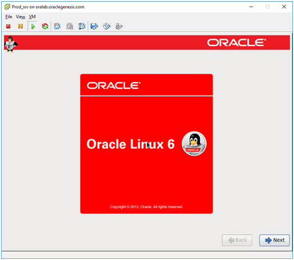Connect CD/DVD device via the disc icon
This screenshot has width=294, height=260.
[x=106, y=26]
